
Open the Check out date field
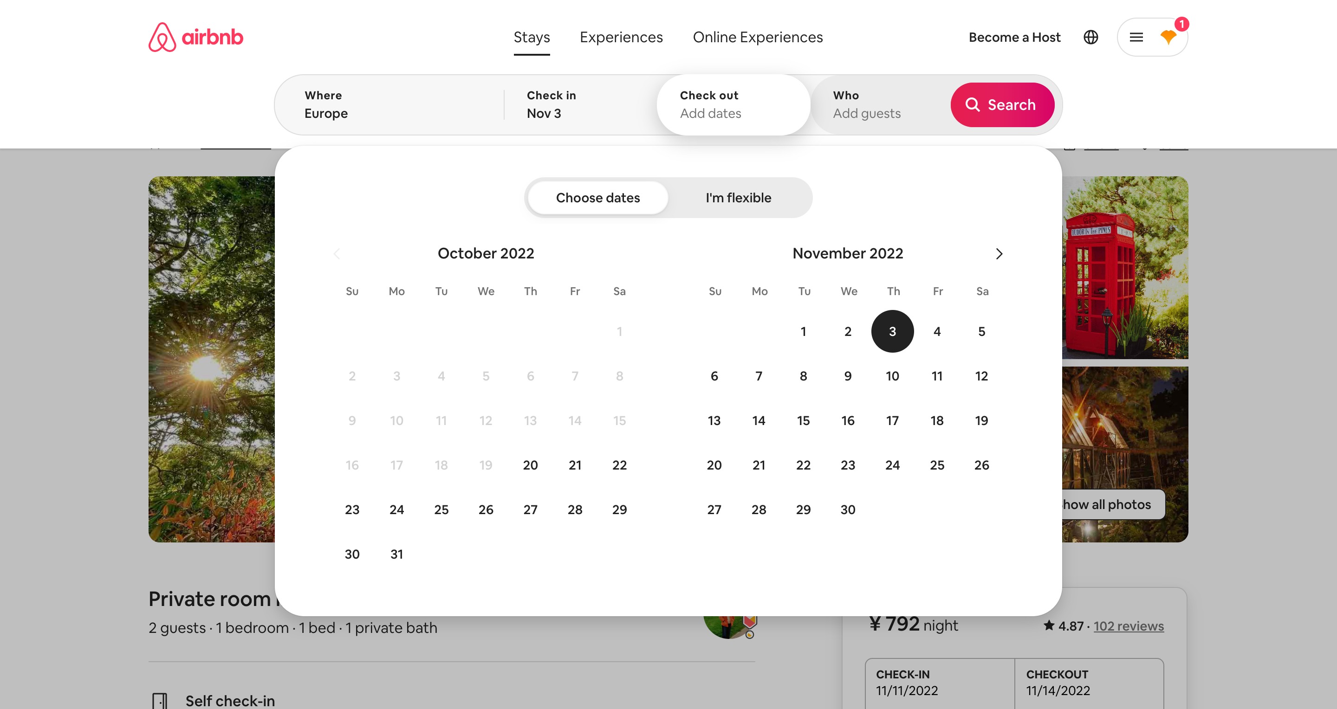(x=733, y=105)
